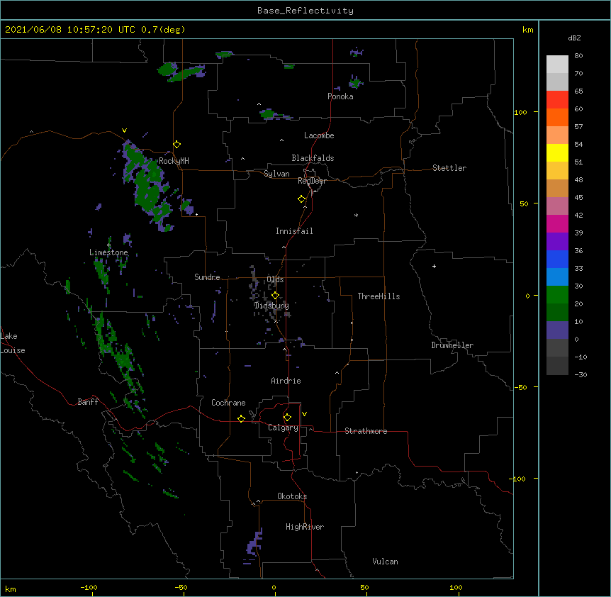Click the Sundre label
This screenshot has width=611, height=597.
pyautogui.click(x=207, y=277)
